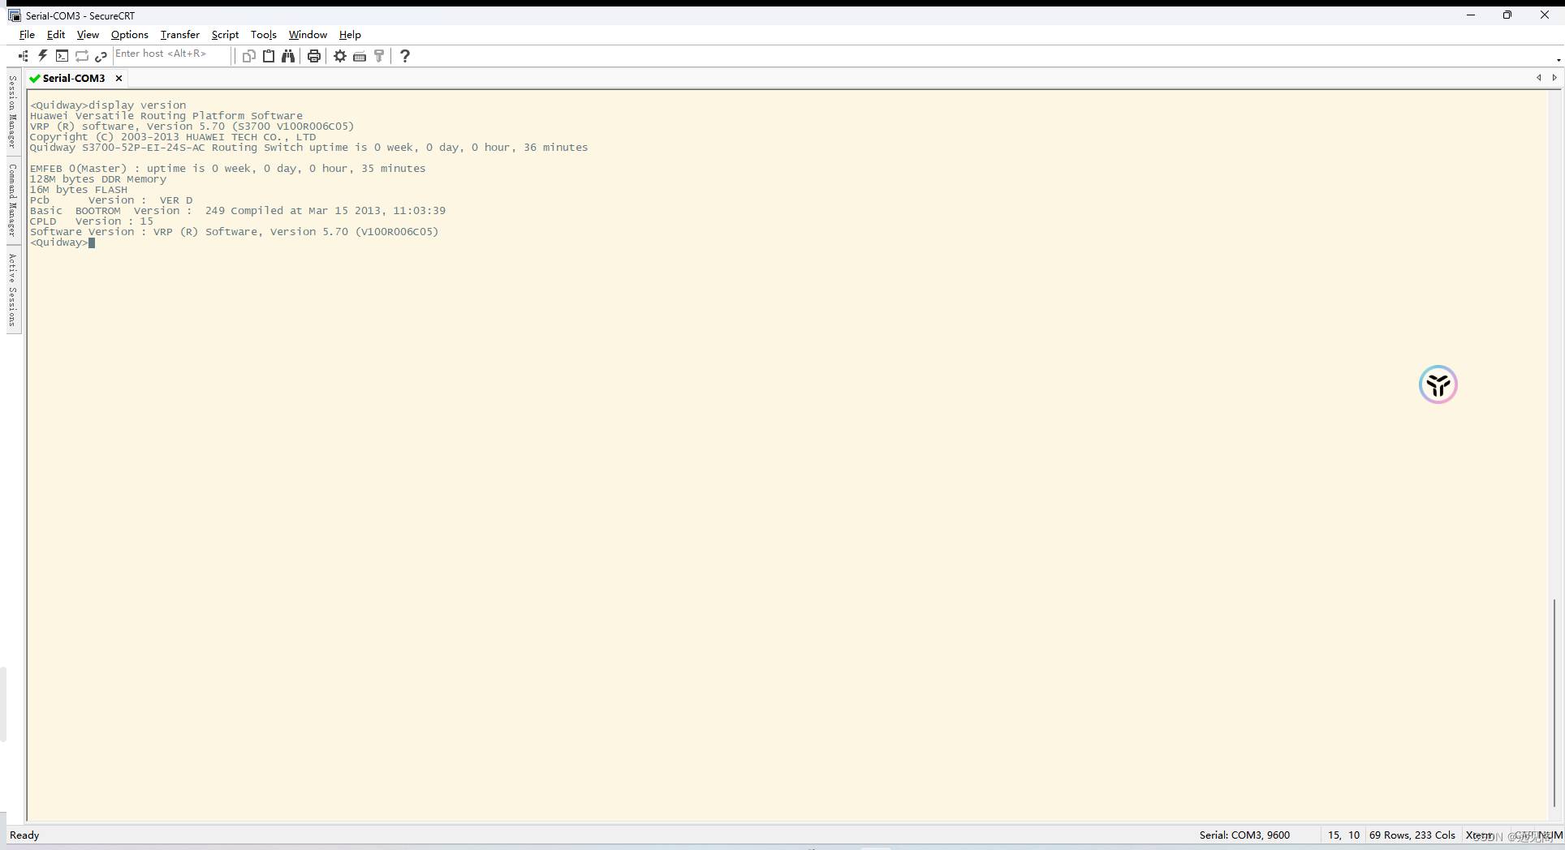Click the last Software Version 5.70 line
The height and width of the screenshot is (850, 1565).
235,232
